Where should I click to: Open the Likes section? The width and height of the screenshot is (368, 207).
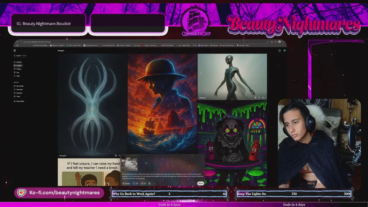(x=17, y=76)
